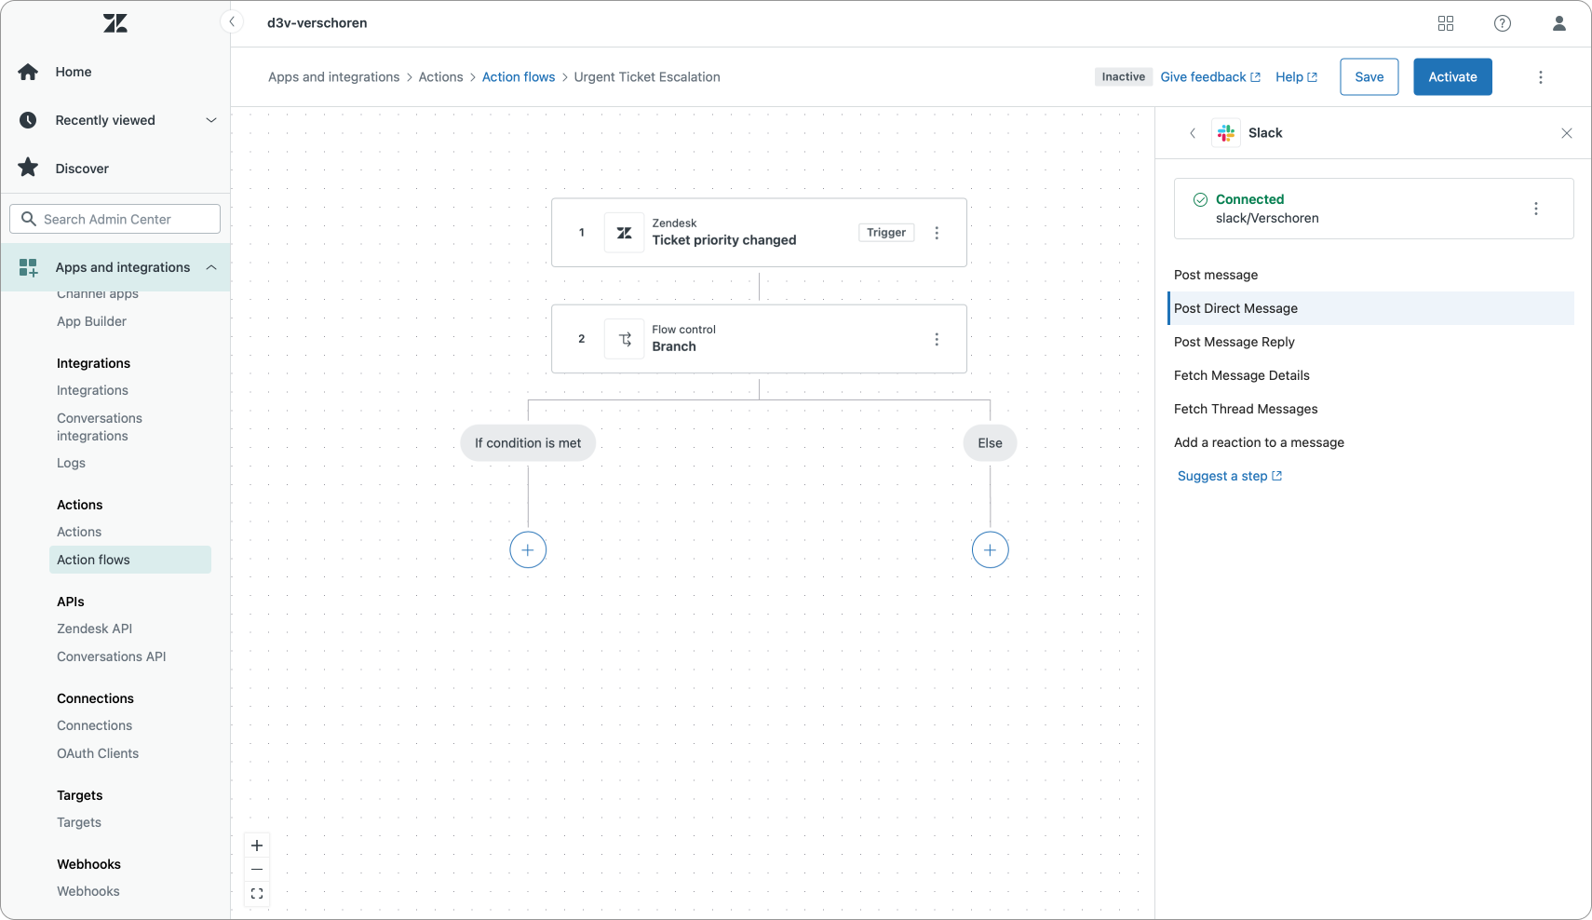Select the Ticket priority changed trigger step
Screen dimensions: 1592x920
coord(759,233)
